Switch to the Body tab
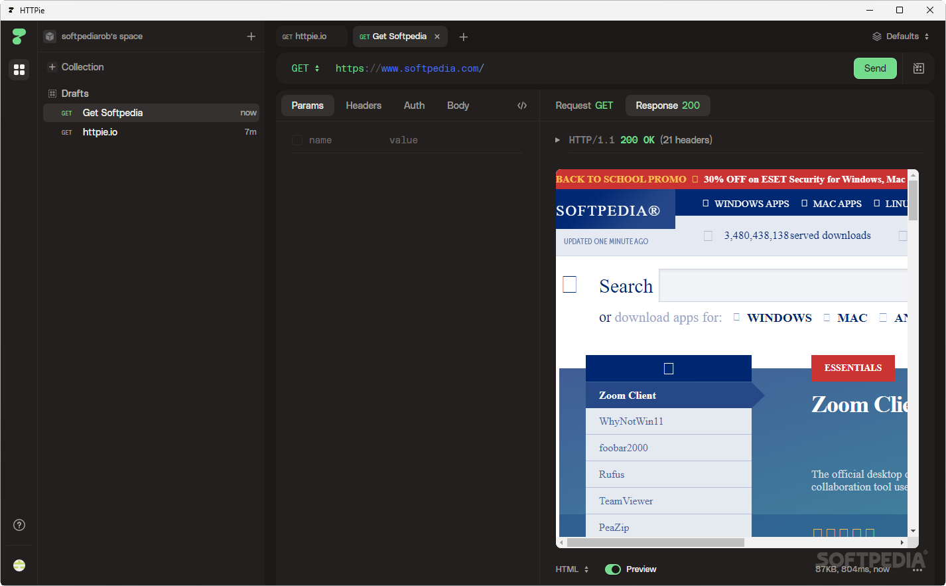 458,106
